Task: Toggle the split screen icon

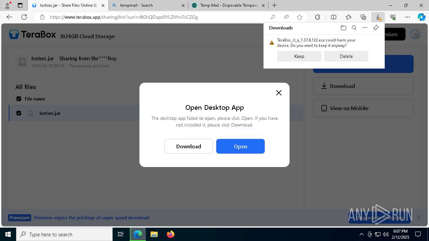Action: [333, 17]
